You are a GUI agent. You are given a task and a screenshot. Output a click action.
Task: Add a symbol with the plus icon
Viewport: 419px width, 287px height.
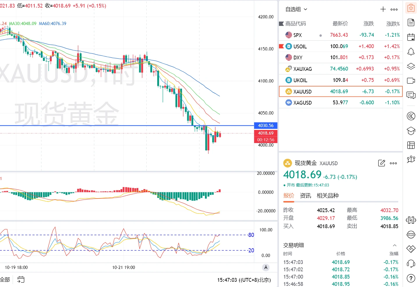pos(383,9)
